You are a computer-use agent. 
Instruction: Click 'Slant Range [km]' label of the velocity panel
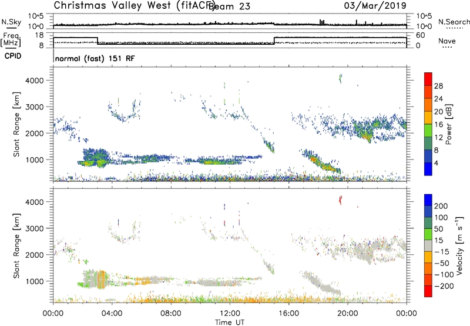pos(16,245)
